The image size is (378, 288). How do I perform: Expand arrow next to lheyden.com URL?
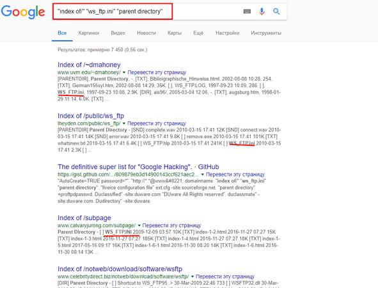(x=124, y=124)
